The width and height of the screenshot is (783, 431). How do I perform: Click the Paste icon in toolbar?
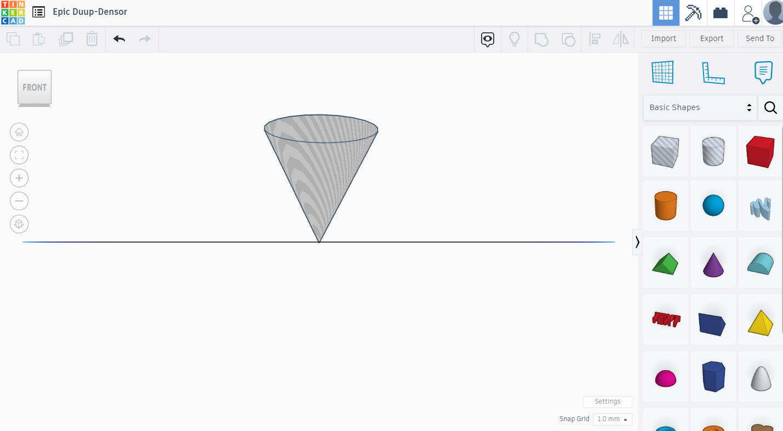(38, 39)
